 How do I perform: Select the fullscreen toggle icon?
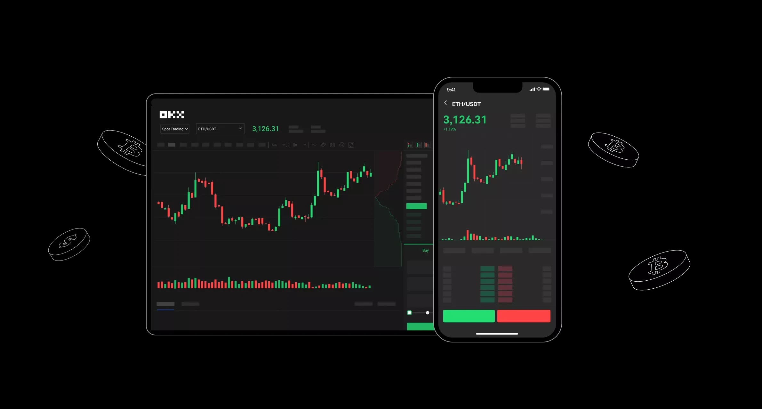tap(353, 145)
